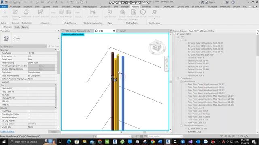
Task: Toggle the Crop View checkbox
Action: pos(29,111)
